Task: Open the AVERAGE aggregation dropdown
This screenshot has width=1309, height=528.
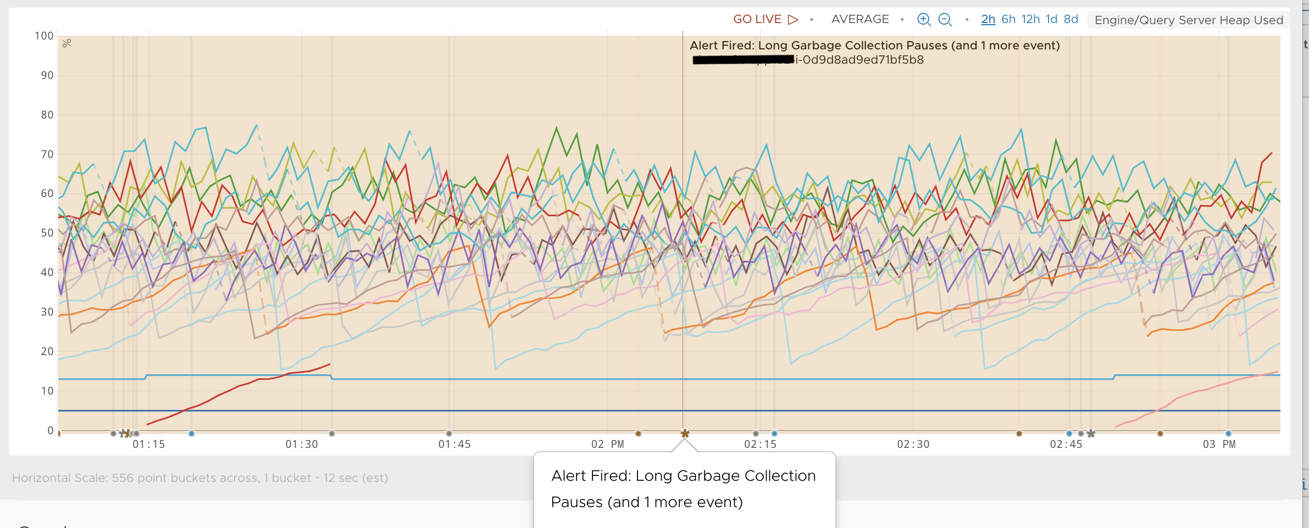Action: click(x=861, y=19)
